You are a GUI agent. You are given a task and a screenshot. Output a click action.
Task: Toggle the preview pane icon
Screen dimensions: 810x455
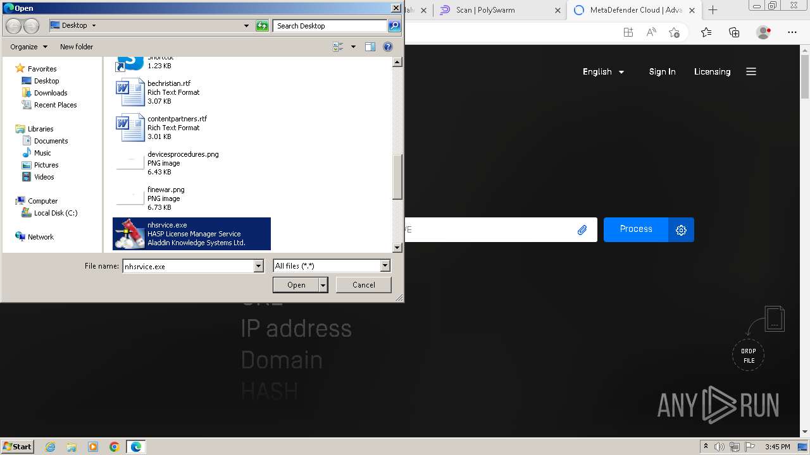click(370, 47)
